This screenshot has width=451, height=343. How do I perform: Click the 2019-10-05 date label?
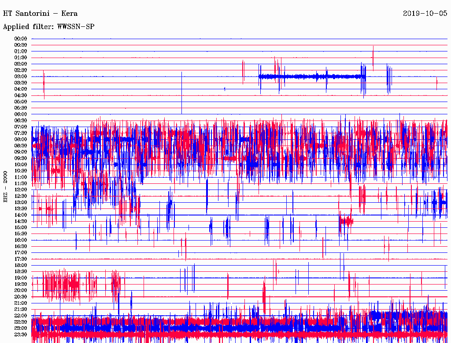click(425, 13)
